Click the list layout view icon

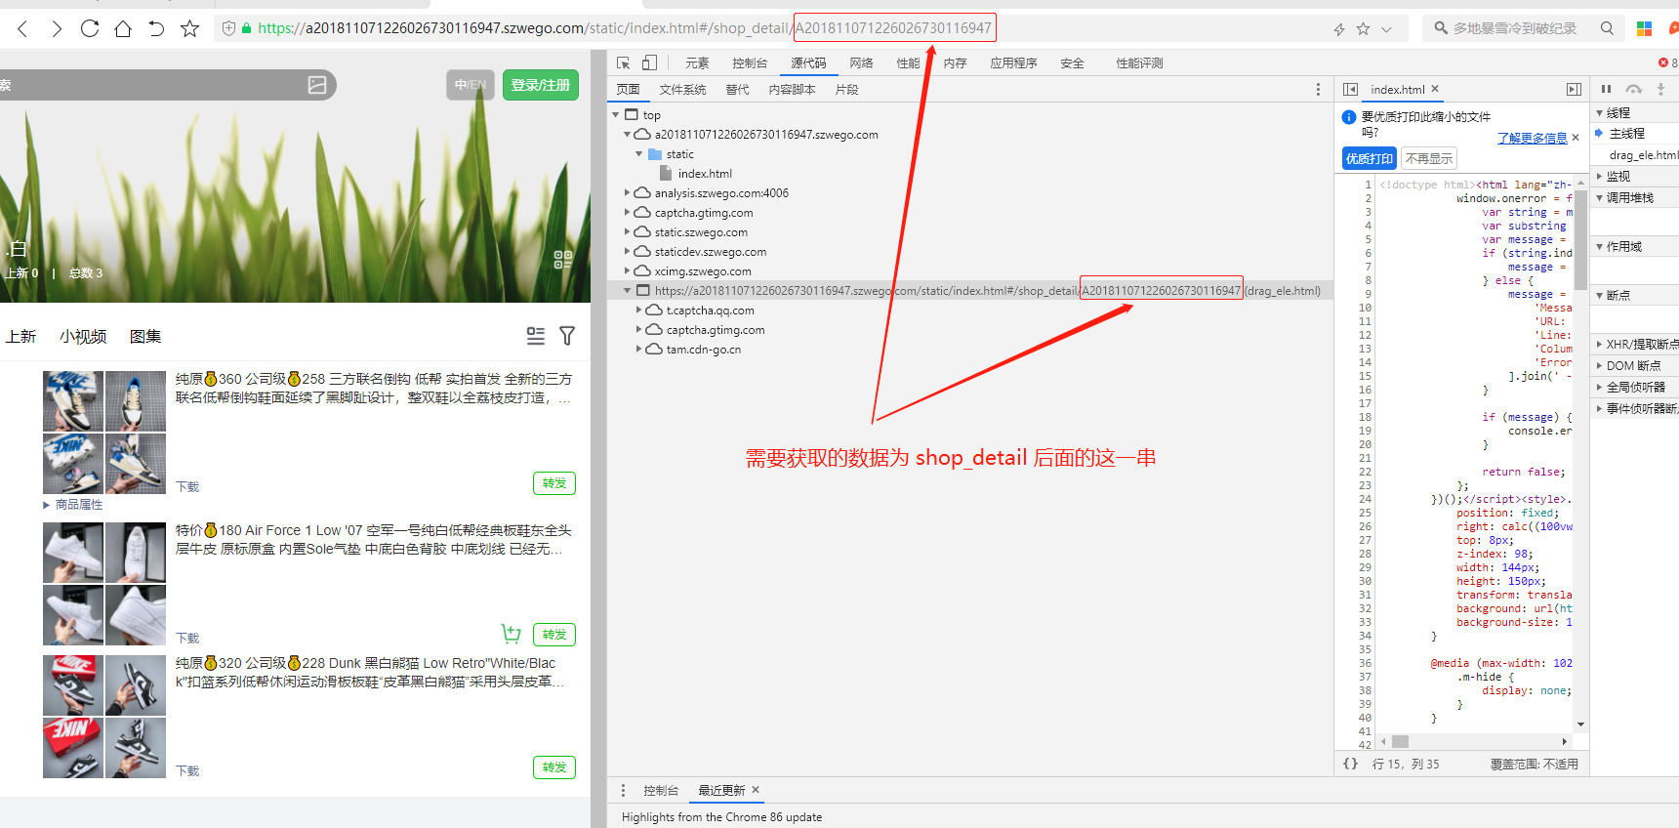pyautogui.click(x=536, y=336)
